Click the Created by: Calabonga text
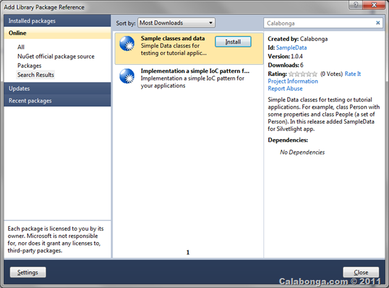The width and height of the screenshot is (389, 288). (x=297, y=39)
